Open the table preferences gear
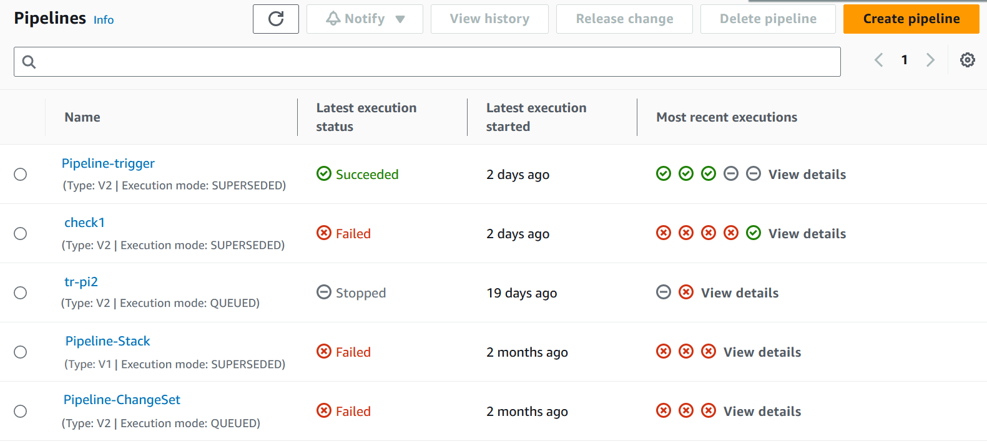Image resolution: width=987 pixels, height=444 pixels. pos(967,60)
